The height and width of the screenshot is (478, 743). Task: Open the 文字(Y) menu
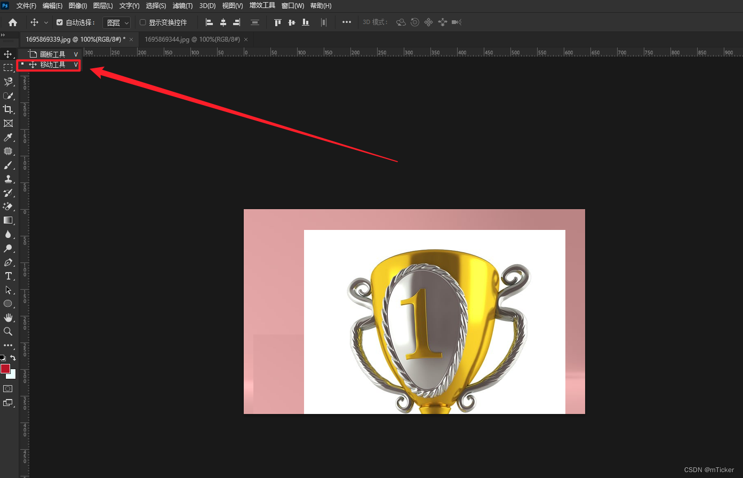tap(129, 6)
